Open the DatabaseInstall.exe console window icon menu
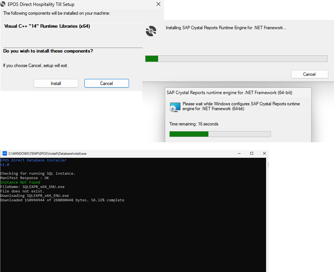334x272 pixels. click(4, 153)
